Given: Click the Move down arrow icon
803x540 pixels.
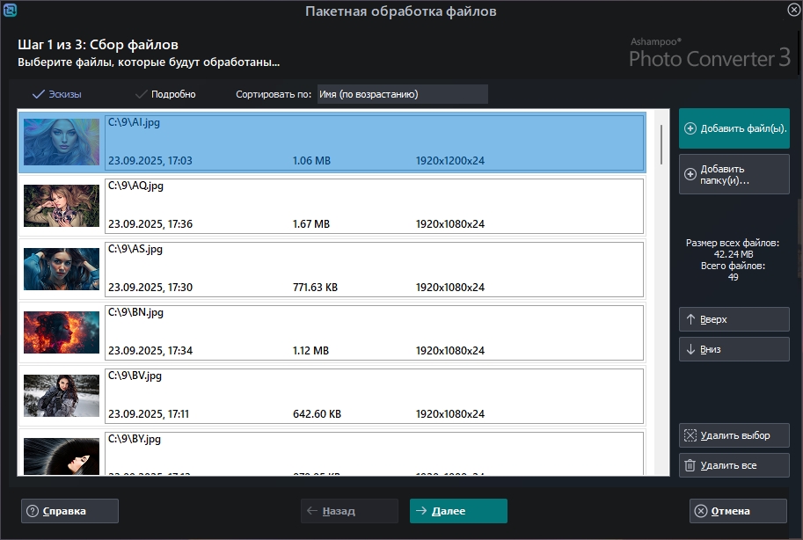Looking at the screenshot, I should (691, 349).
